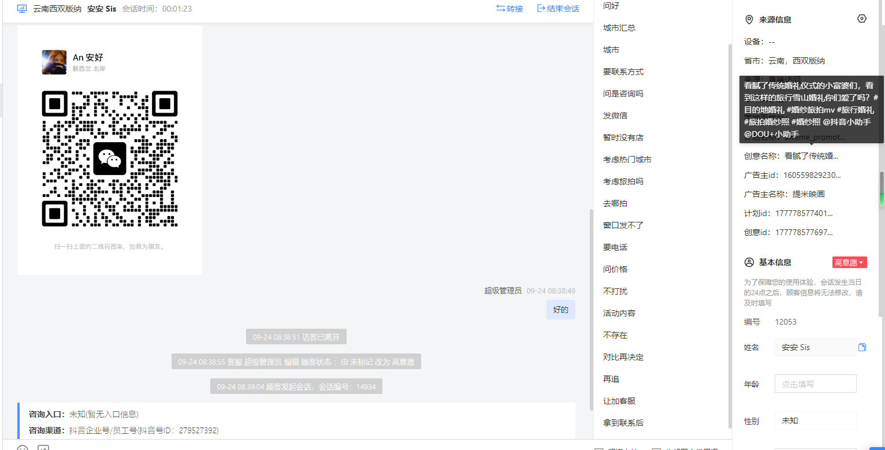Pick the 让加客服 quick reply
885x450 pixels.
619,401
